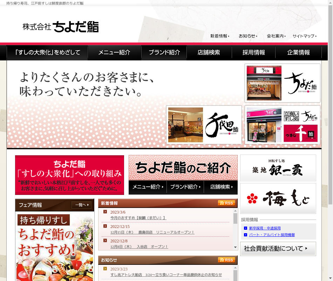The height and width of the screenshot is (281, 333).
Task: Click arrow icon beside 2023/3/23 notice
Action: point(105,269)
